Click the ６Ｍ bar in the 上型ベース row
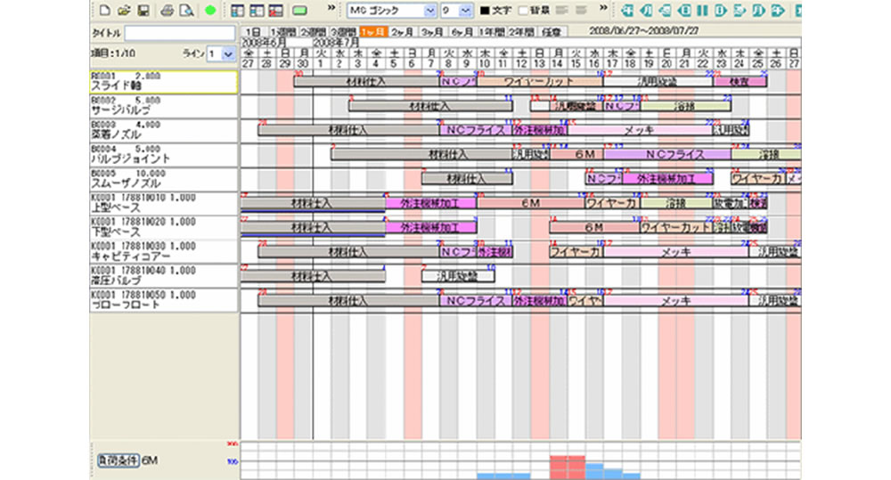 (x=531, y=203)
